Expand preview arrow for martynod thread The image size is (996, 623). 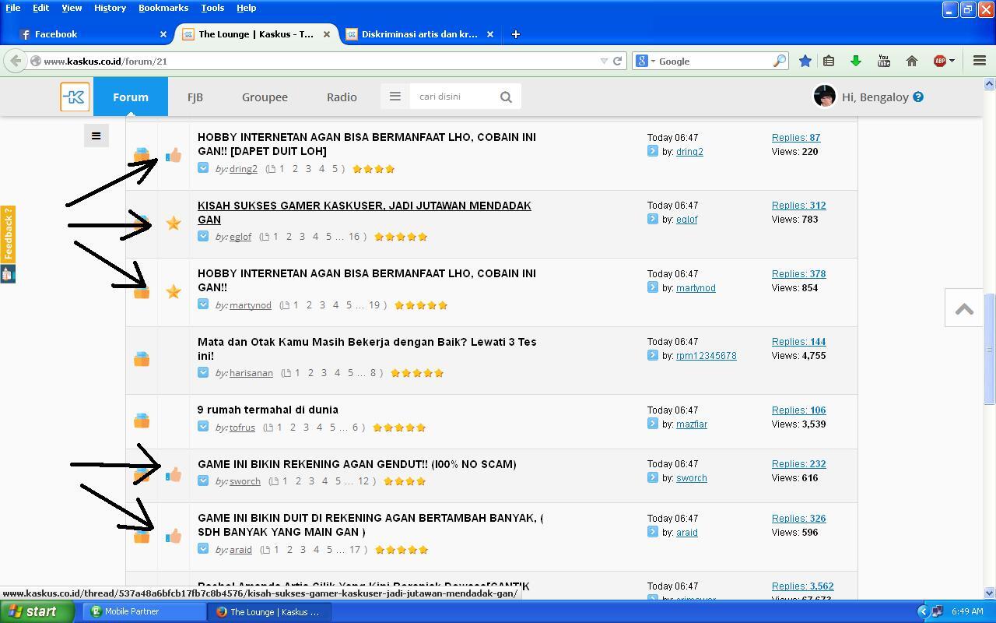(x=203, y=304)
